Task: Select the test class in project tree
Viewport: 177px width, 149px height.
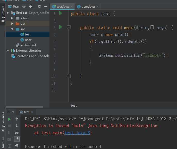Action: pos(28,34)
